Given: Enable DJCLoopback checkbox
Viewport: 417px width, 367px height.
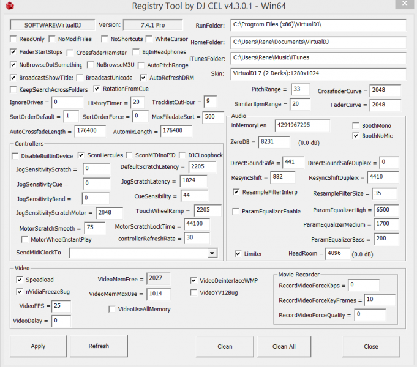Looking at the screenshot, I should pyautogui.click(x=182, y=155).
